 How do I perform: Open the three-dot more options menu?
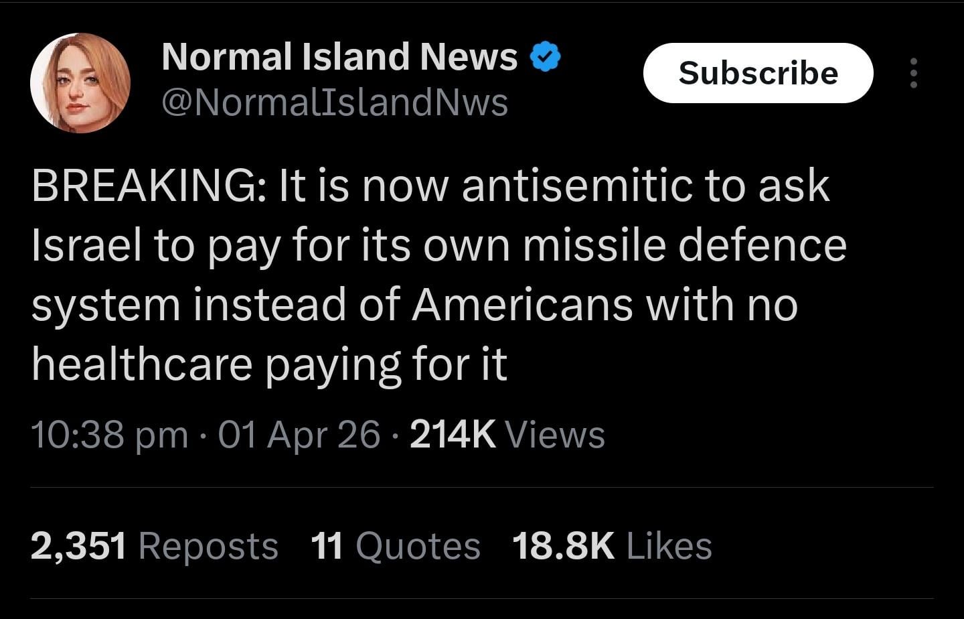[913, 73]
